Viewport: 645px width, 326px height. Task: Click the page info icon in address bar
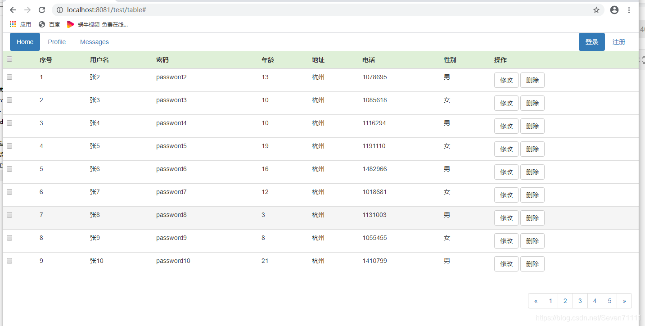coord(59,10)
